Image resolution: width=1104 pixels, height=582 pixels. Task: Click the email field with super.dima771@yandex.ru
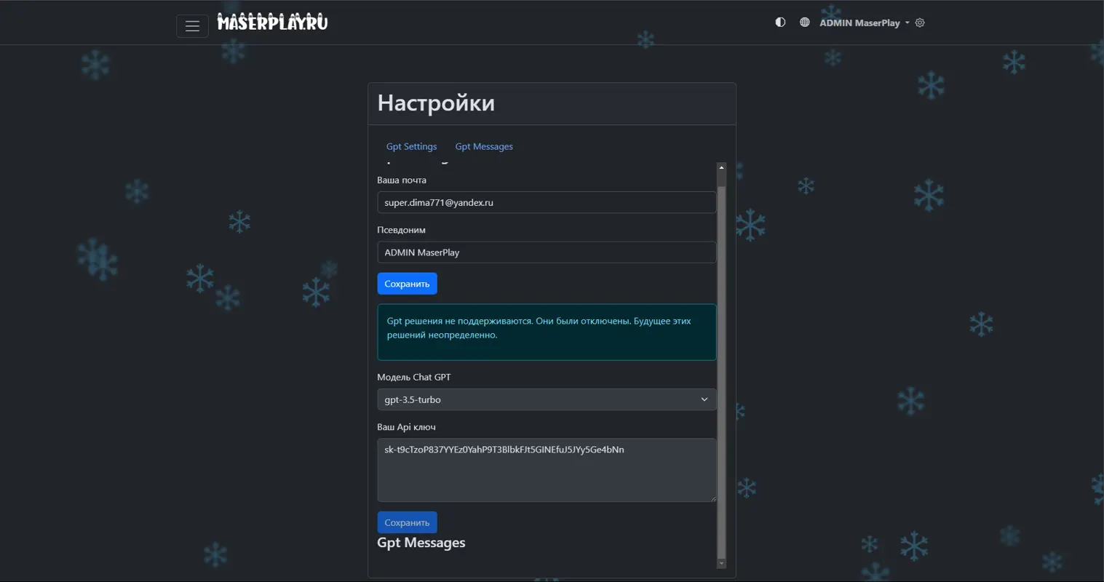point(547,202)
